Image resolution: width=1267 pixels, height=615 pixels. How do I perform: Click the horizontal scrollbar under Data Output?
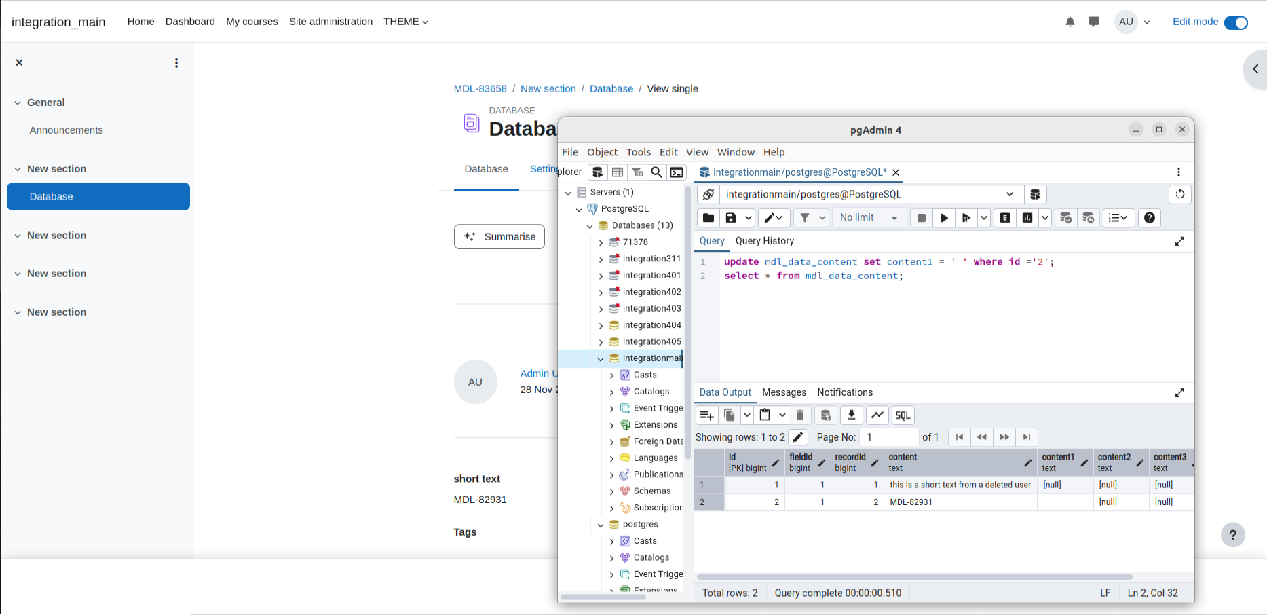pyautogui.click(x=914, y=577)
